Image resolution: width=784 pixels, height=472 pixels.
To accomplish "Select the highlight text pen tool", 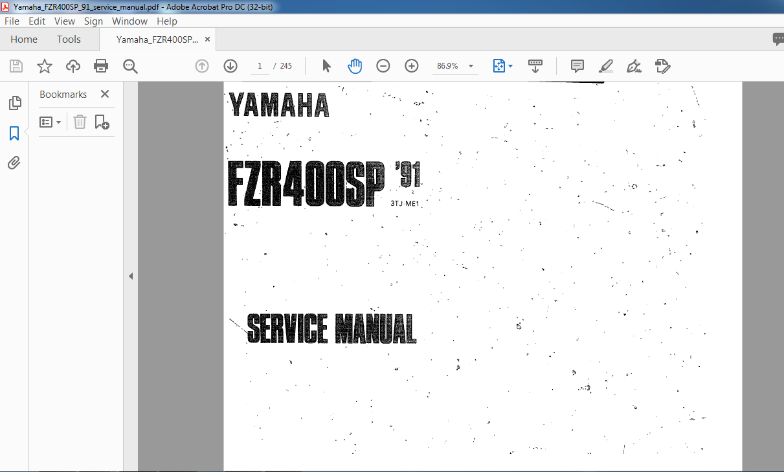I will click(606, 66).
